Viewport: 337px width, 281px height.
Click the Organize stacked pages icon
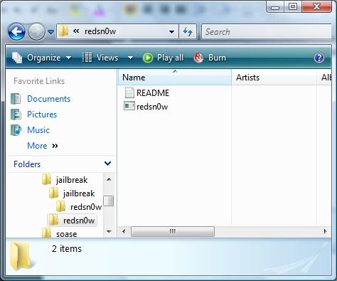[17, 58]
